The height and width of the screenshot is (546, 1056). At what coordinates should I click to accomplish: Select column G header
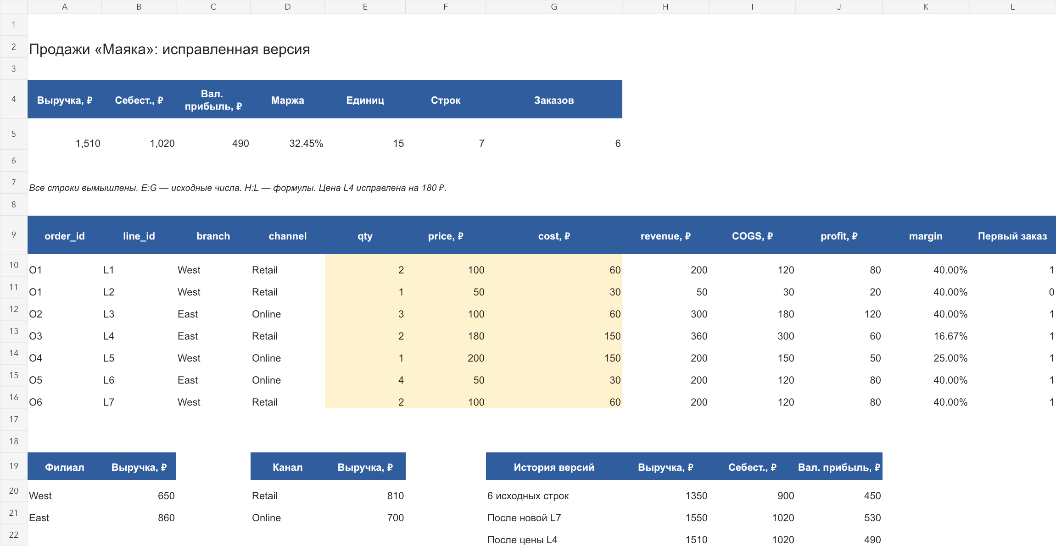click(x=554, y=7)
